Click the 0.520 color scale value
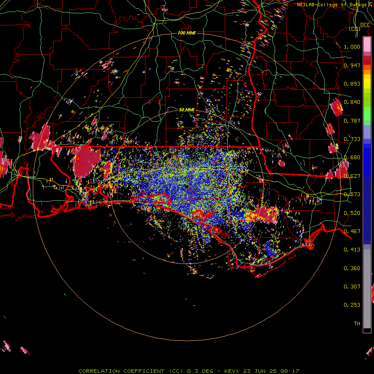Screen dimensions: 374x374 point(352,213)
